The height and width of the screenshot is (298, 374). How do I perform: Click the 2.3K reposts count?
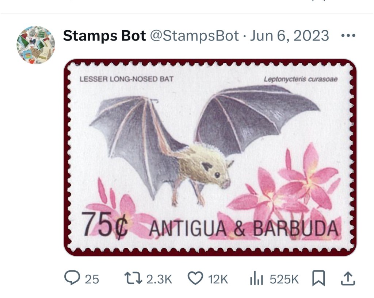(159, 279)
